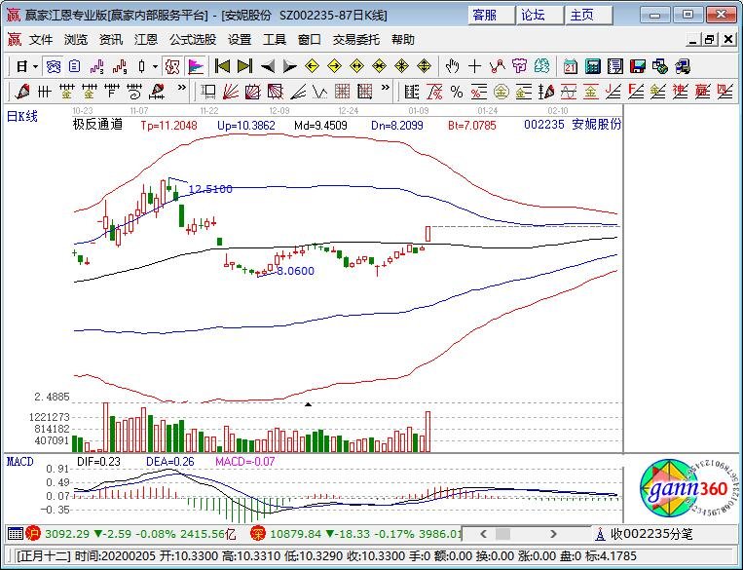743x570 pixels.
Task: Click the 极反通道 indicator label
Action: pyautogui.click(x=98, y=125)
